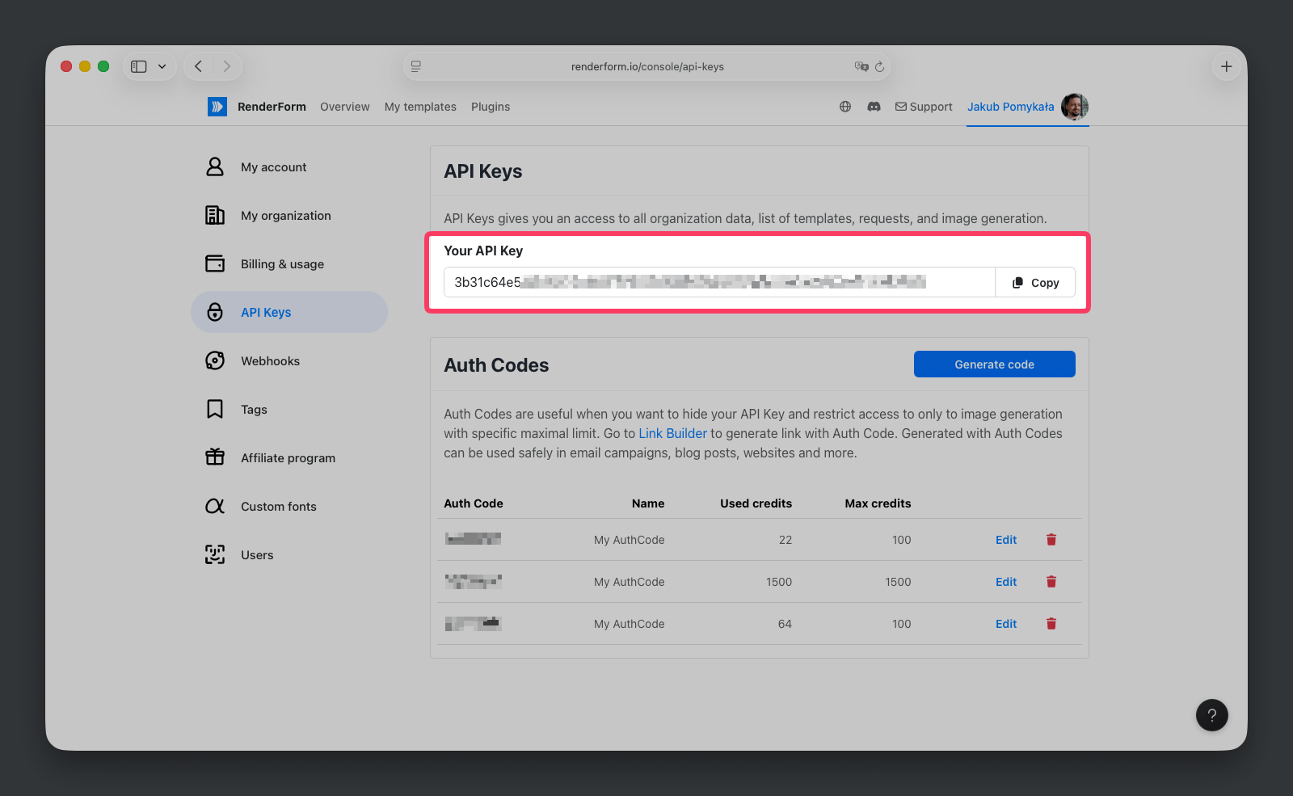Open the Support link
Image resolution: width=1293 pixels, height=796 pixels.
click(924, 107)
